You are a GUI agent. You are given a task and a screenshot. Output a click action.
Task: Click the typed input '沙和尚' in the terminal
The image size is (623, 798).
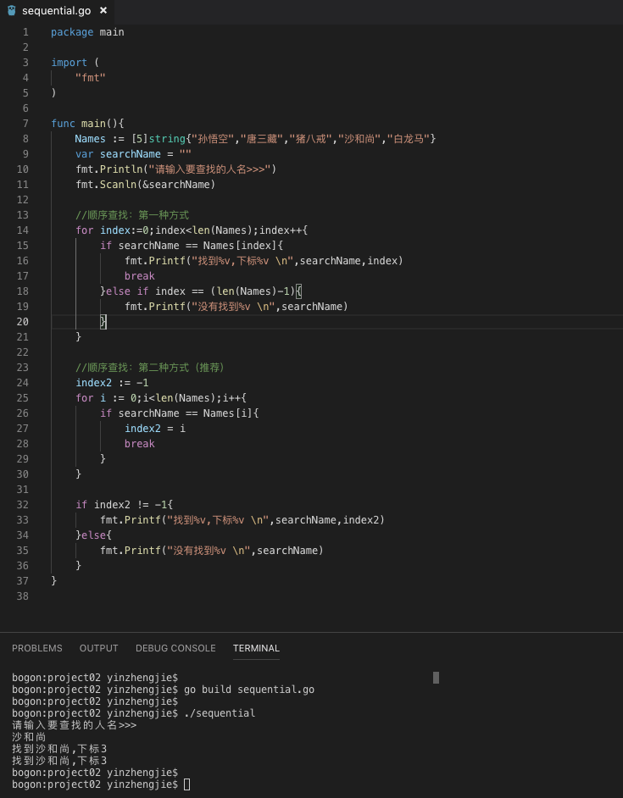29,737
